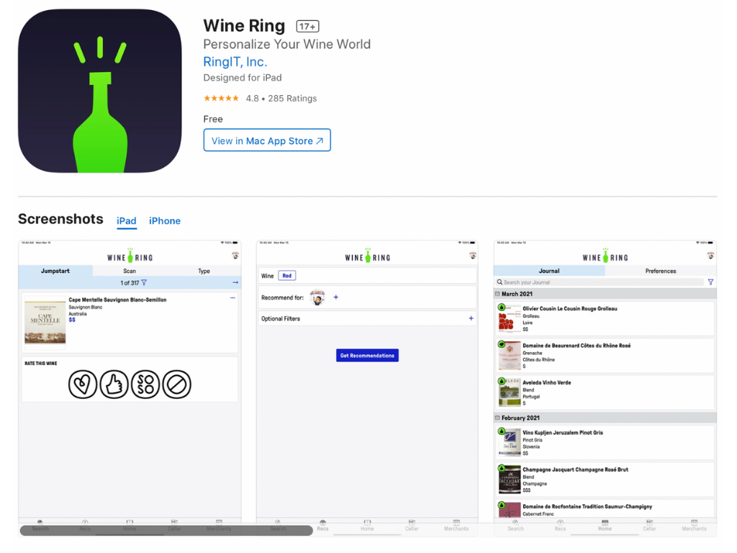Tap the thumbs-up rating icon
Image resolution: width=737 pixels, height=553 pixels.
pyautogui.click(x=114, y=385)
